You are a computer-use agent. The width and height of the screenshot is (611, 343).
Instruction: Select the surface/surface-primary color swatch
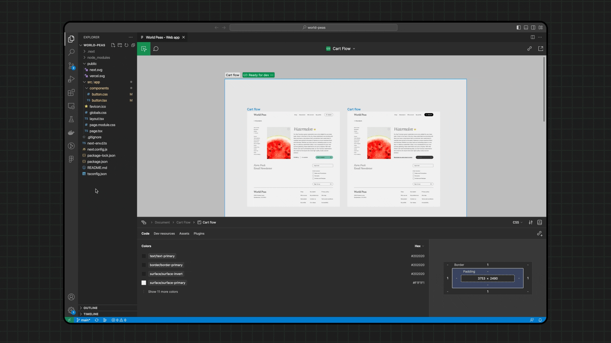pos(144,283)
